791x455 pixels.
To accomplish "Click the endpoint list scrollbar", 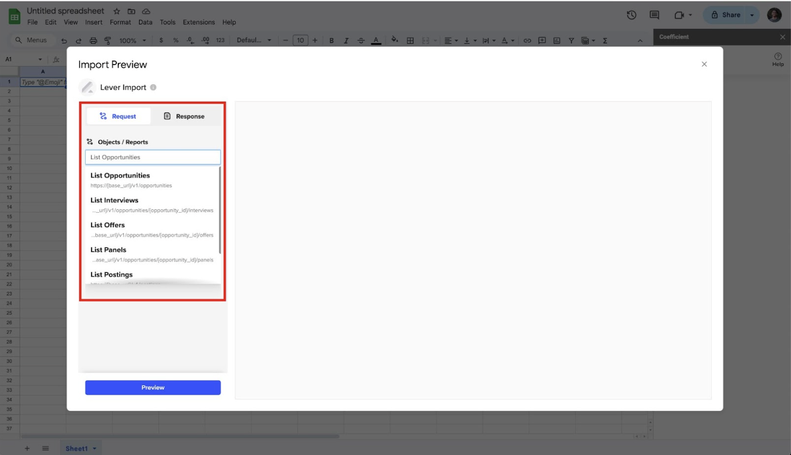I will point(220,210).
